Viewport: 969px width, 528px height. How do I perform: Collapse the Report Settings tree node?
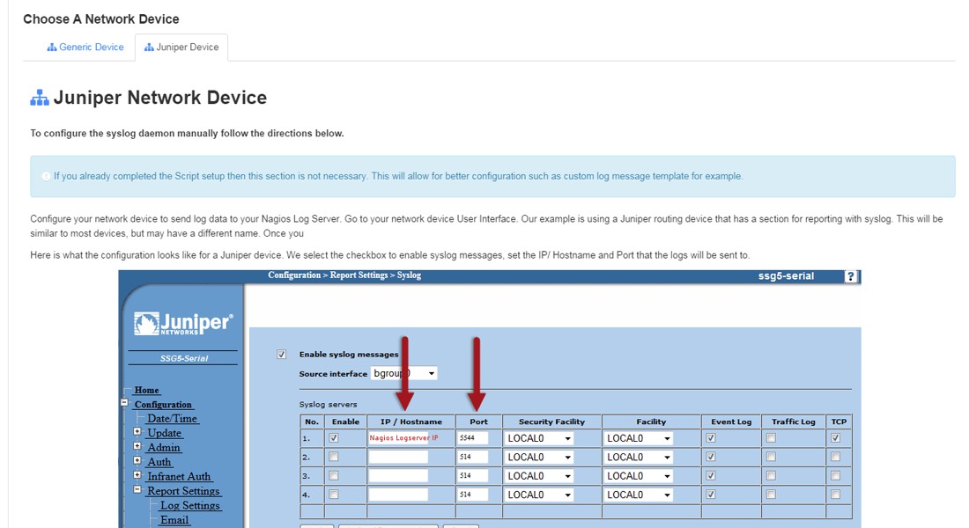[137, 490]
